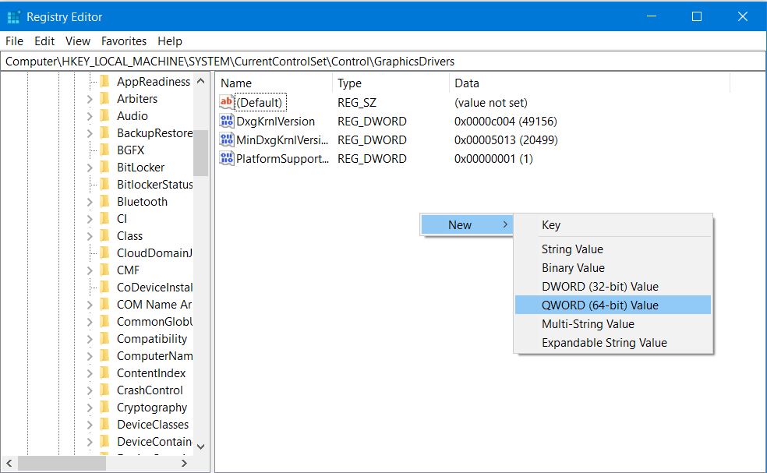This screenshot has width=767, height=473.
Task: Click the CMF folder icon
Action: [x=104, y=270]
